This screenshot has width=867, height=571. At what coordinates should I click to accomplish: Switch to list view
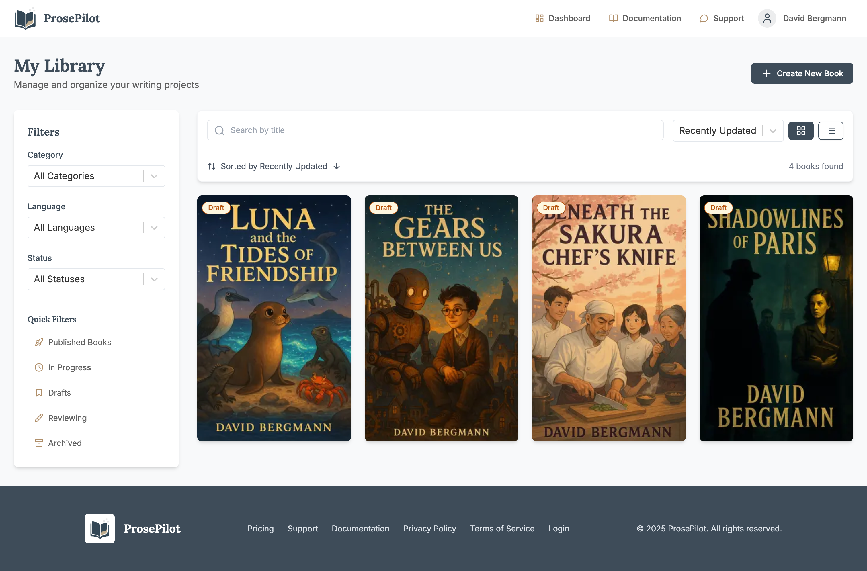pyautogui.click(x=831, y=131)
